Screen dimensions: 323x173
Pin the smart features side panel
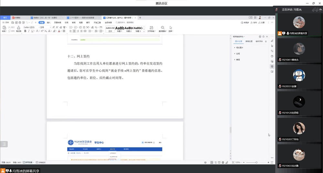click(263, 37)
